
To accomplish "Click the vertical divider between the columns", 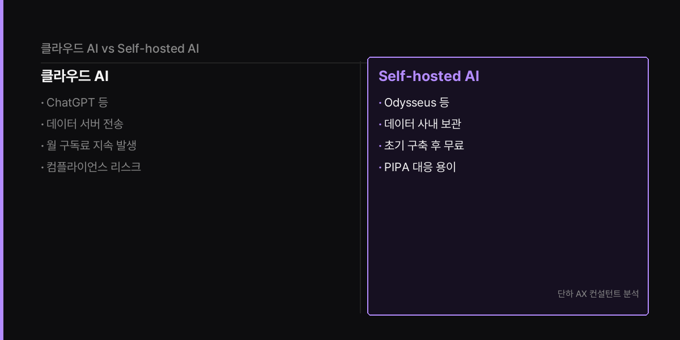I will (360, 187).
